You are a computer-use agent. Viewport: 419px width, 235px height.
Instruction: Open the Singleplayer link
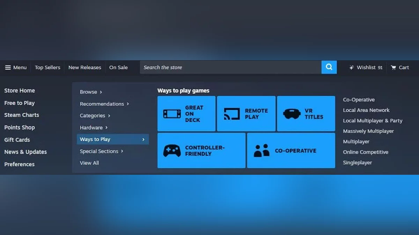[358, 162]
